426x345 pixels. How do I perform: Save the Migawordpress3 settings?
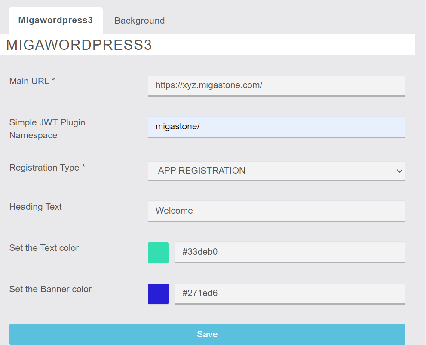[x=207, y=334]
